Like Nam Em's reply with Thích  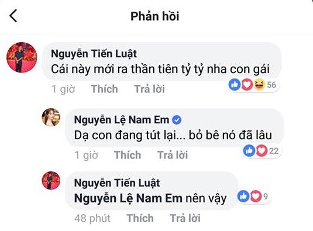tap(128, 155)
